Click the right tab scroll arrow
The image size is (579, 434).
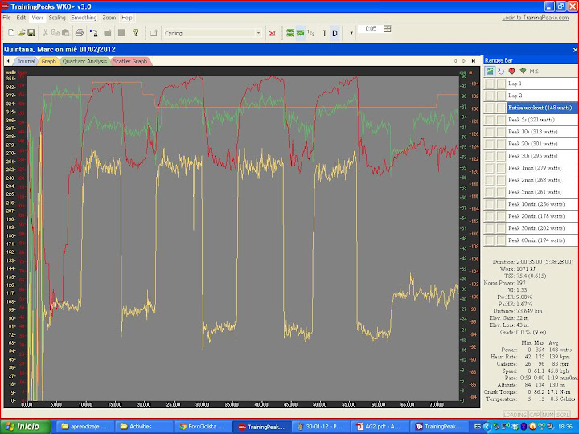coord(464,61)
